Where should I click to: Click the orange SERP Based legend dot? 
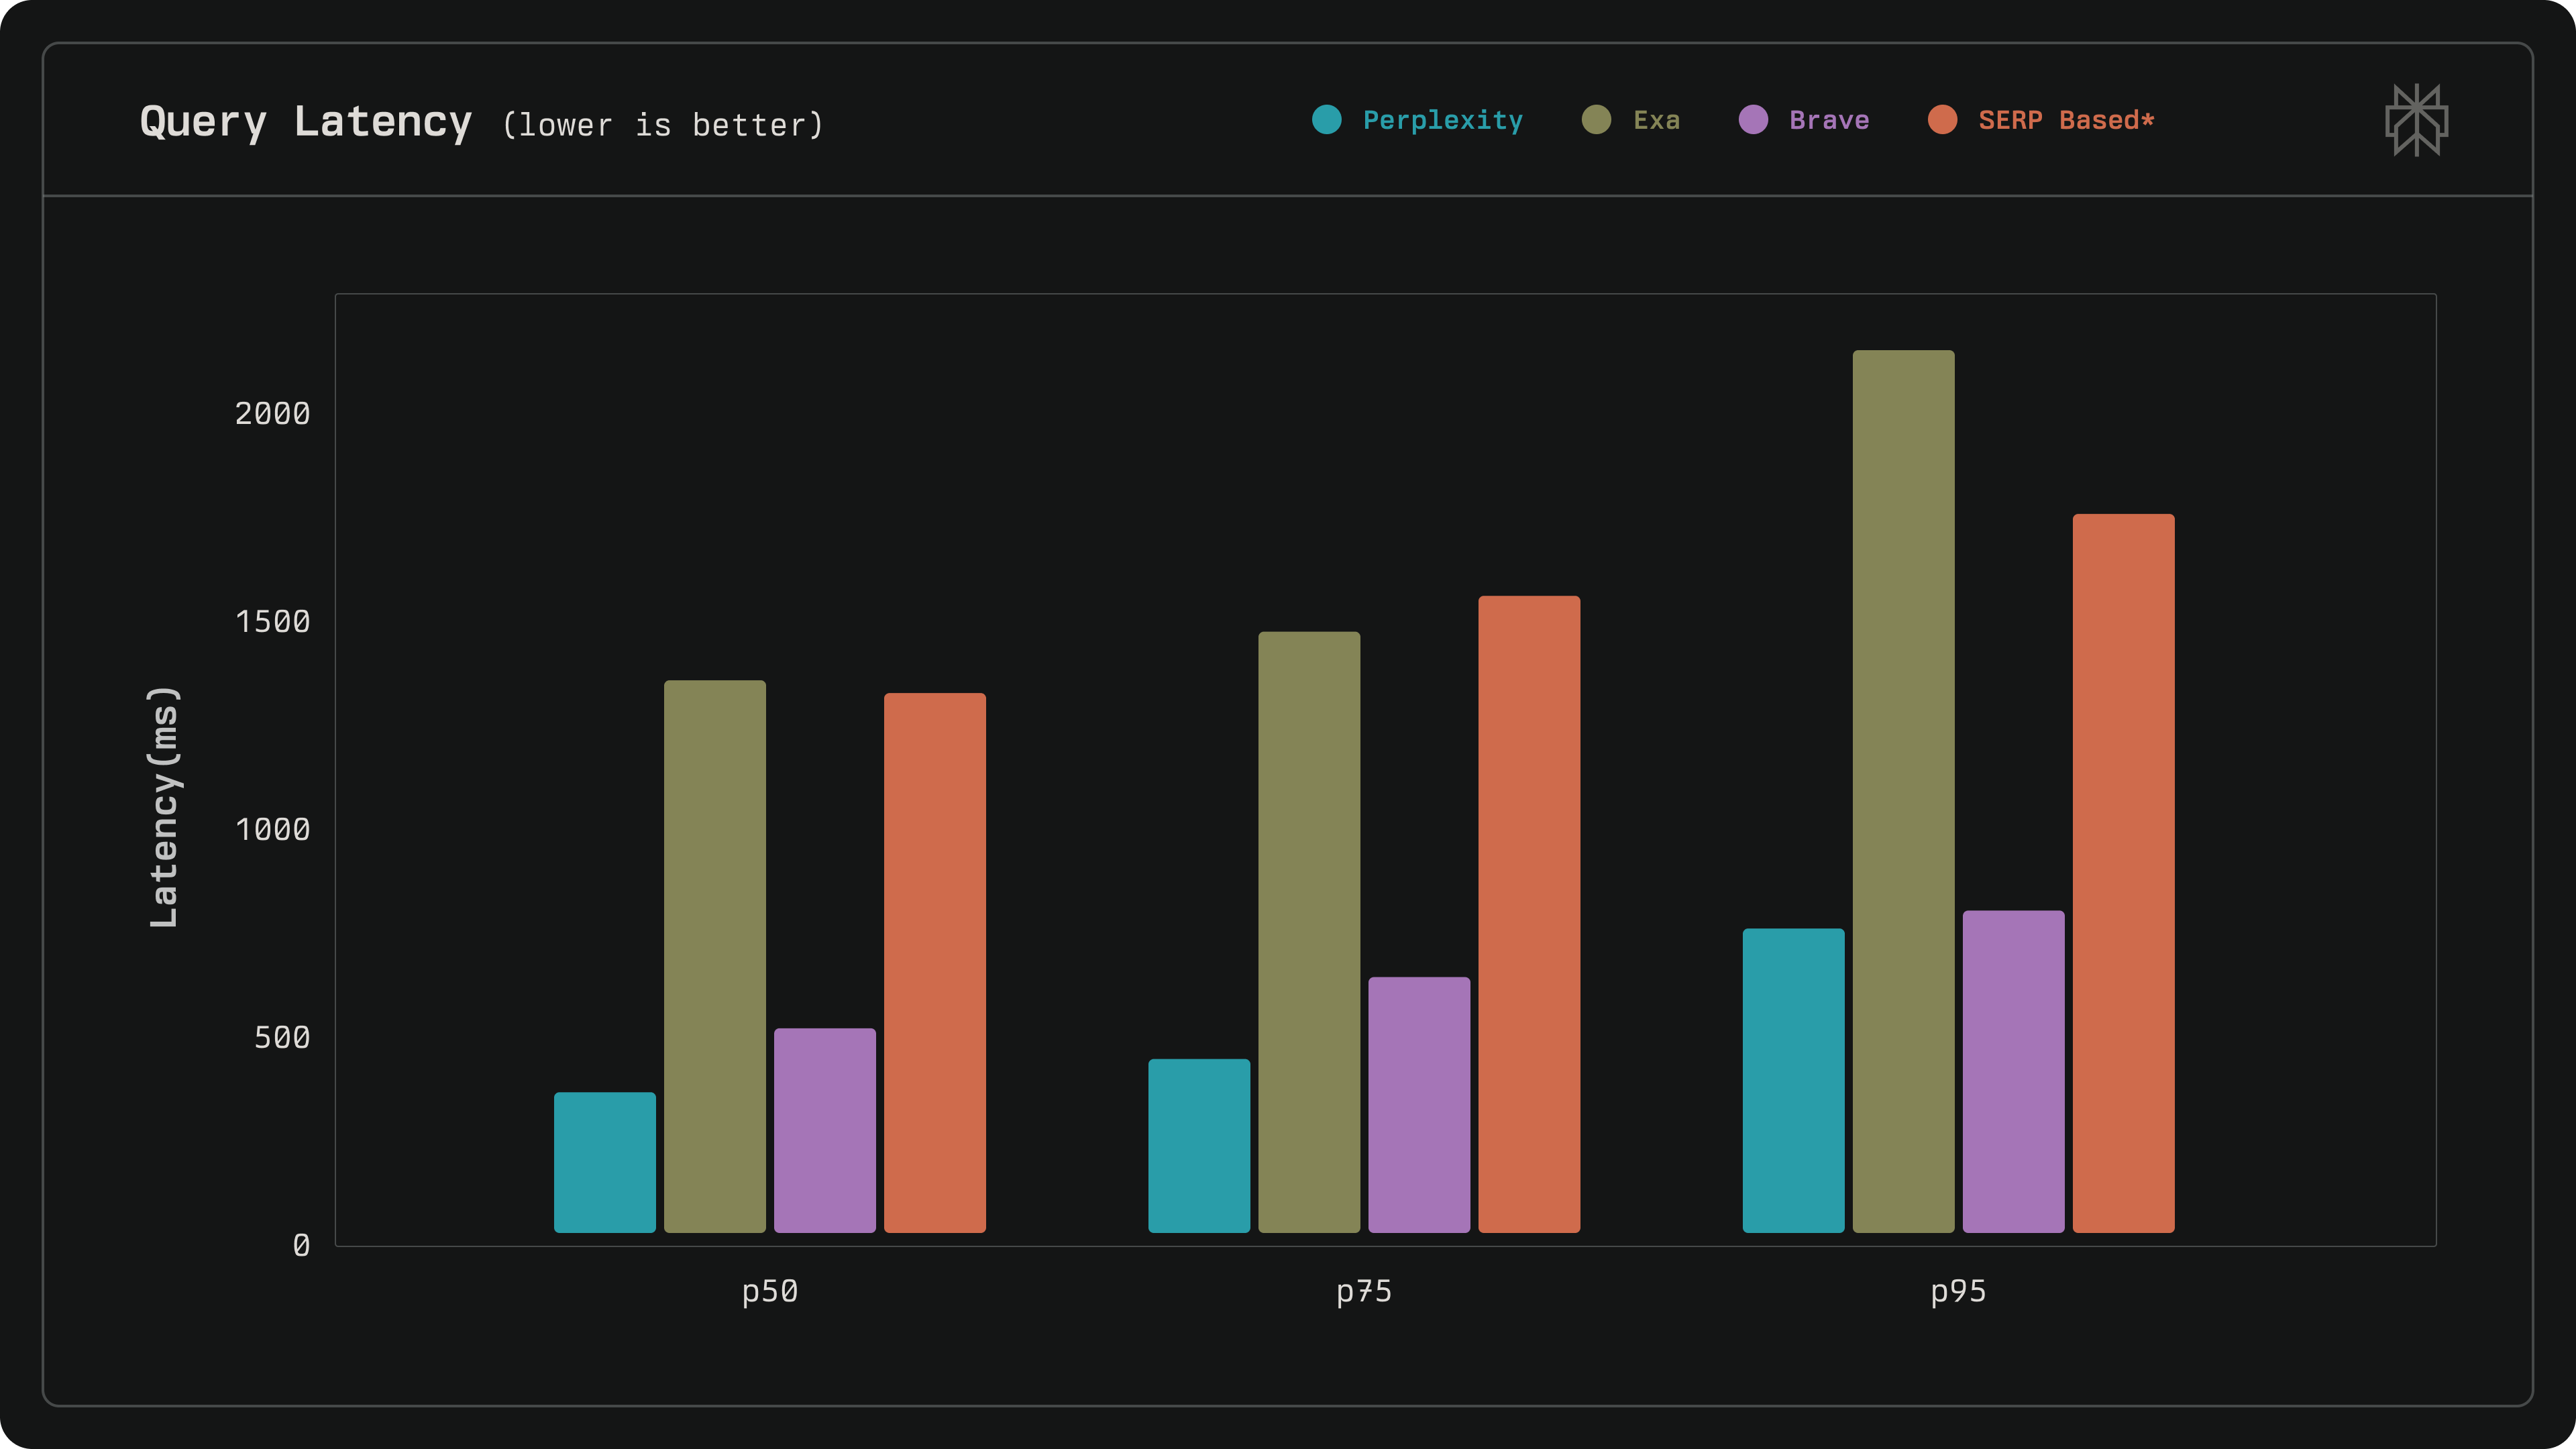pos(1942,120)
